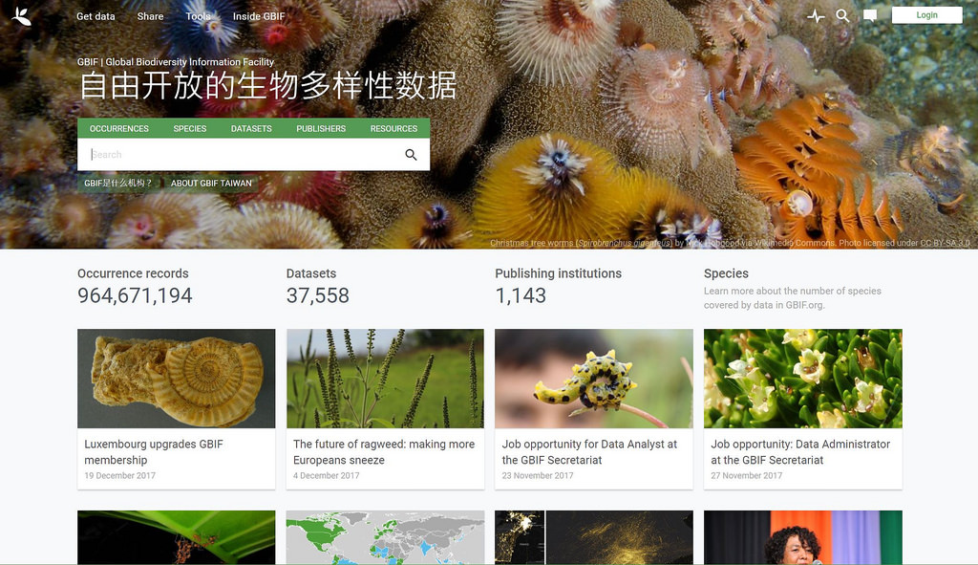This screenshot has height=565, width=978.
Task: Expand the Share menu
Action: 150,16
